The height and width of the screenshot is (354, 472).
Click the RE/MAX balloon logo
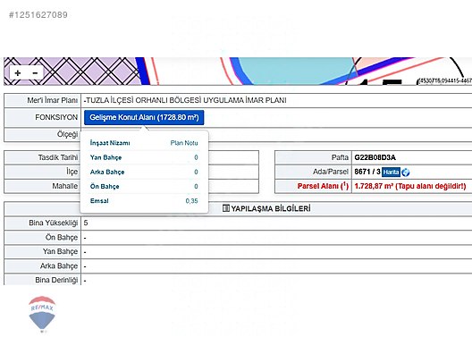pos(42,313)
